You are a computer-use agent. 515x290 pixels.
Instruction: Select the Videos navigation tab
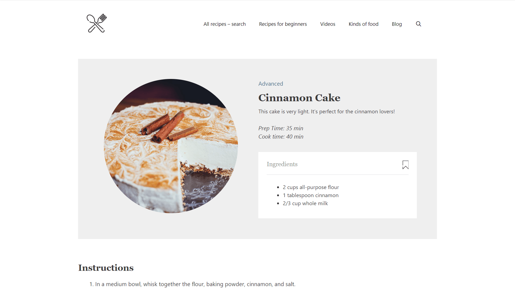[x=327, y=24]
